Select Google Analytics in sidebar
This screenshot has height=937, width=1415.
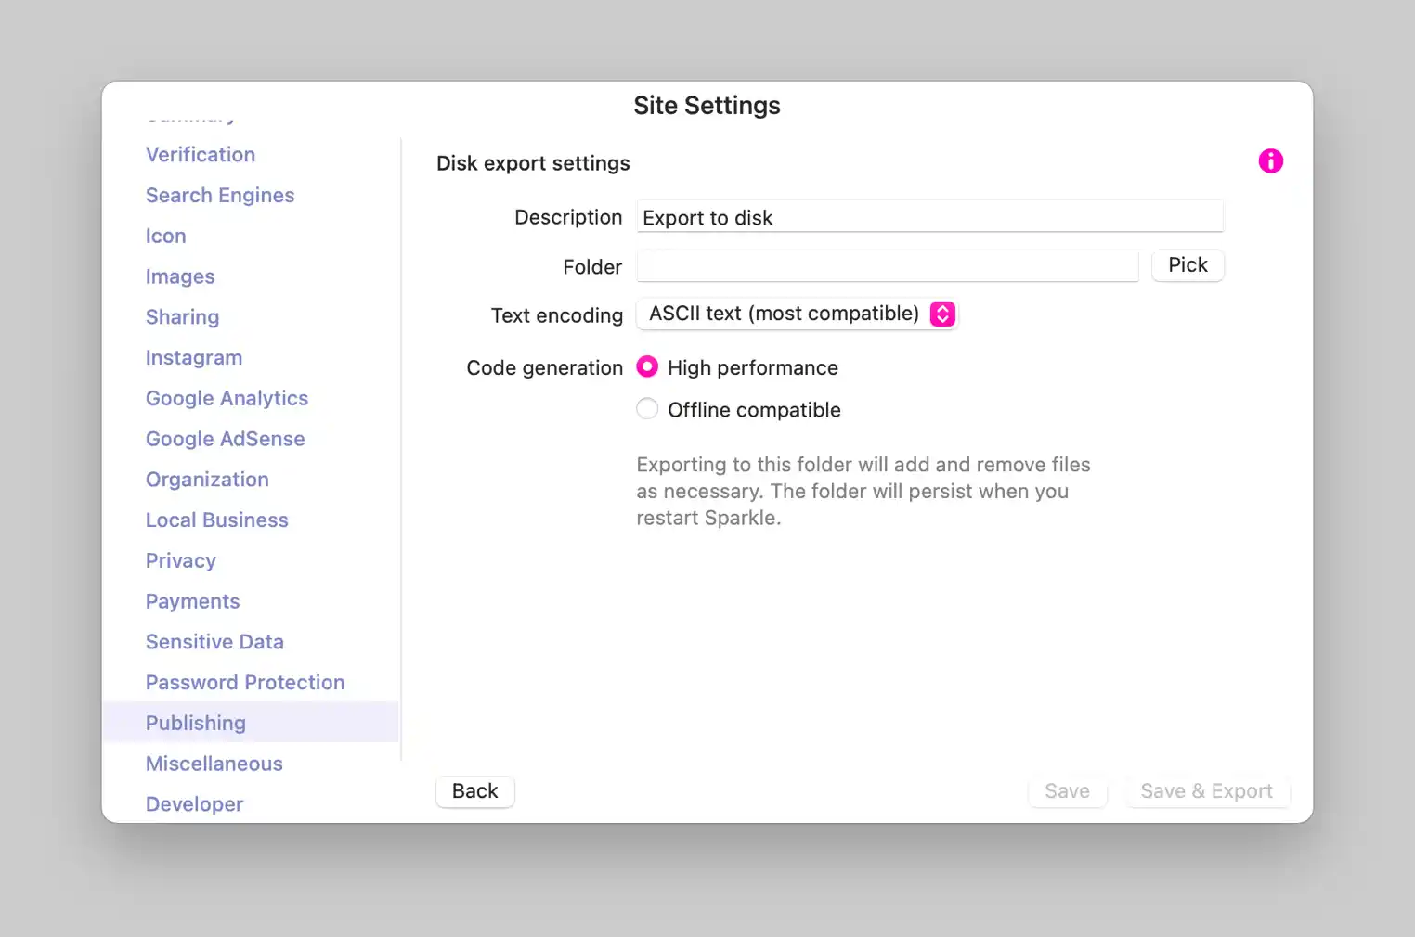pyautogui.click(x=227, y=399)
